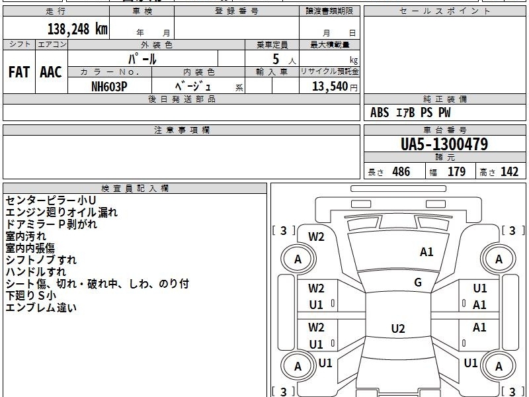Click the 純正装備 section header
This screenshot has height=397, width=529.
pyautogui.click(x=444, y=99)
